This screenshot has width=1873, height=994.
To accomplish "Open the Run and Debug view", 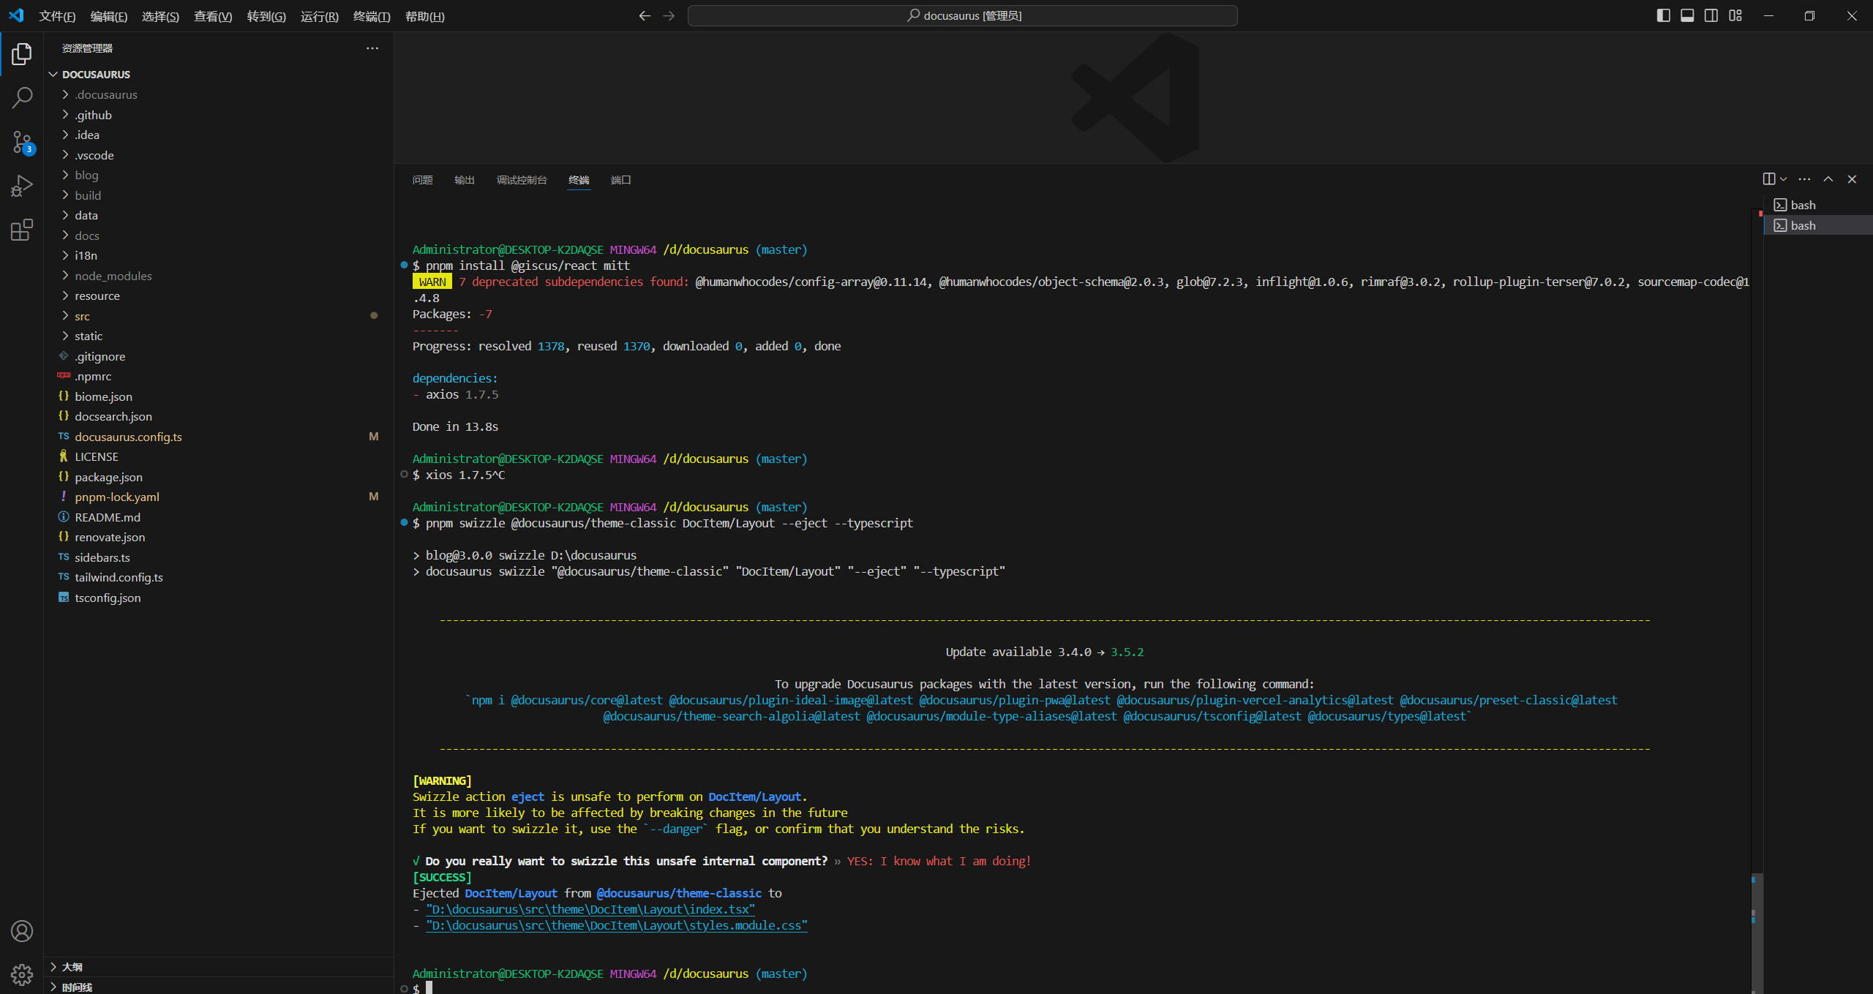I will (x=22, y=186).
